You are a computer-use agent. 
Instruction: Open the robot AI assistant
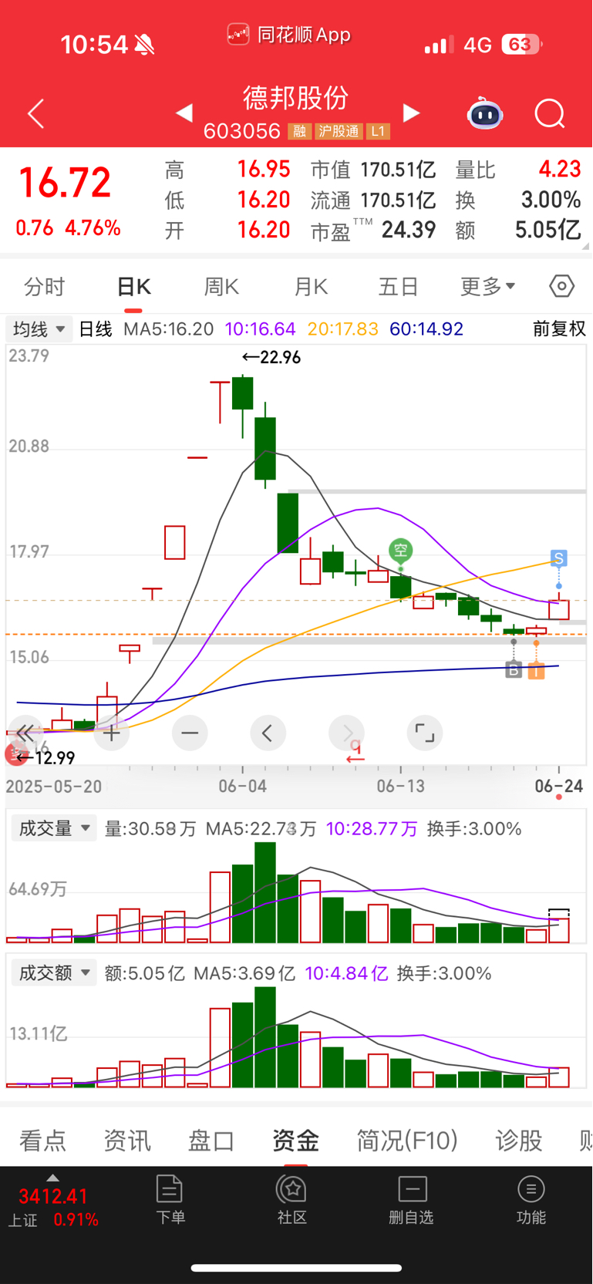point(485,113)
